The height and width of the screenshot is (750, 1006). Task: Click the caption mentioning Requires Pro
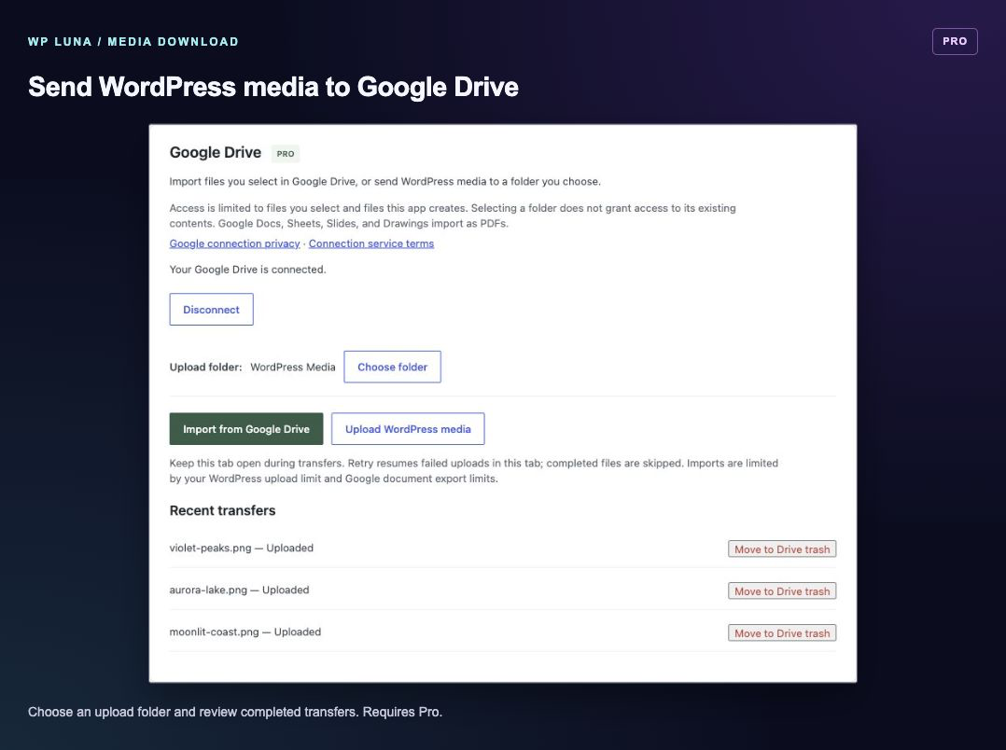click(235, 712)
